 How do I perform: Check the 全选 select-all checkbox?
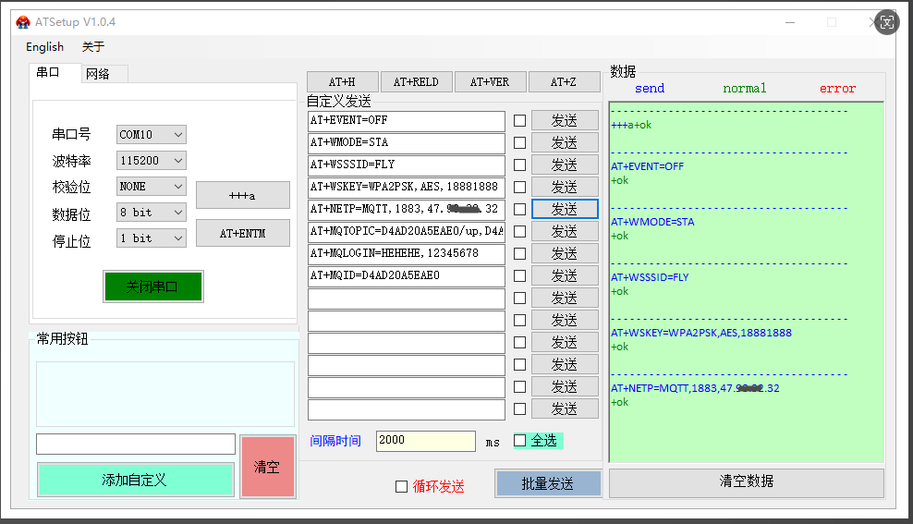(519, 441)
